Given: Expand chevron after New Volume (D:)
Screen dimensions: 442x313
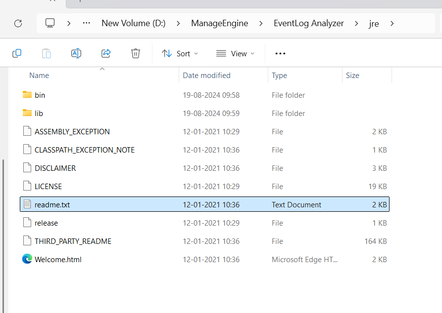Looking at the screenshot, I should point(178,23).
